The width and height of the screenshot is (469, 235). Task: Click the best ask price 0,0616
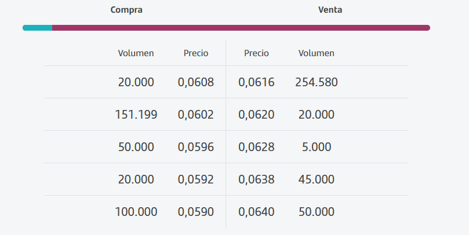coord(256,82)
